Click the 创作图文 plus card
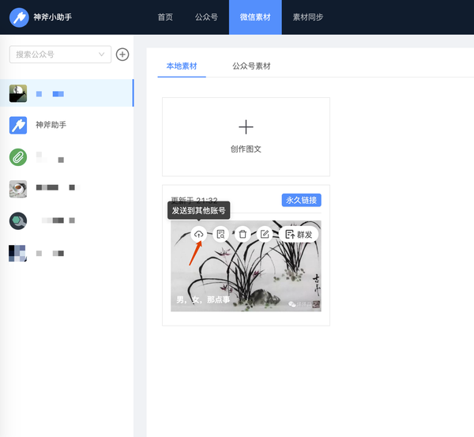 point(246,137)
